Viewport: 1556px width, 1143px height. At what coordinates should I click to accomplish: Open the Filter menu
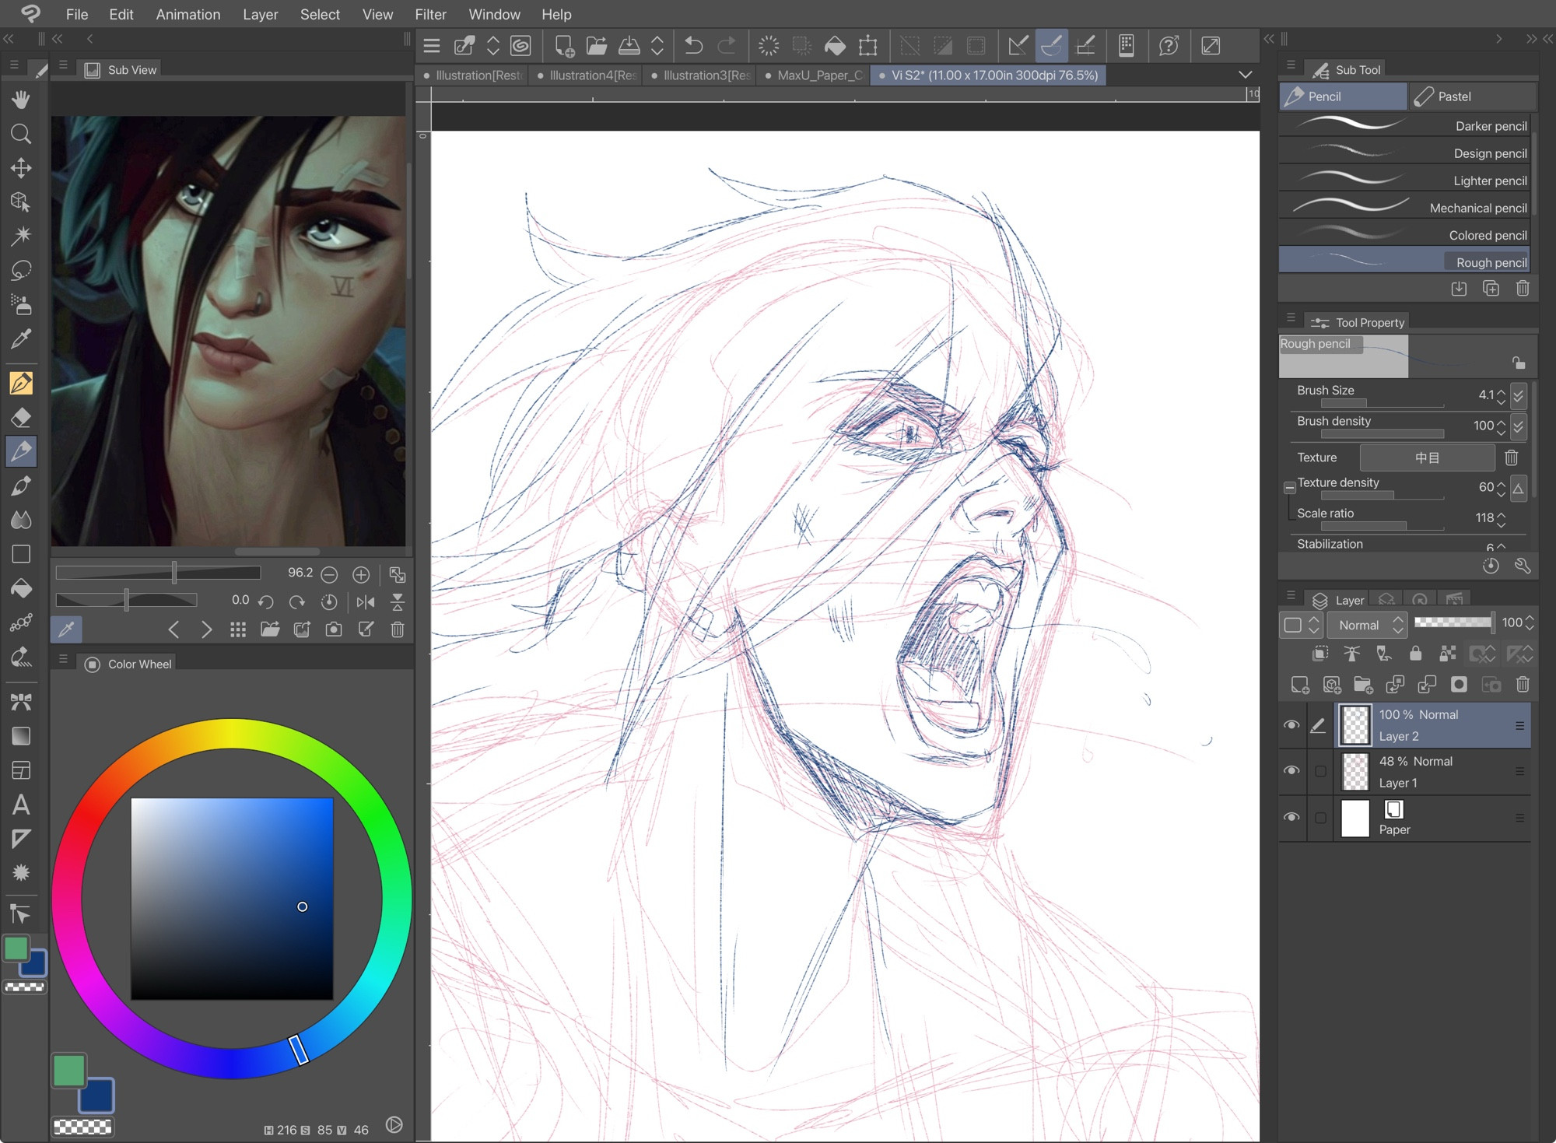pyautogui.click(x=430, y=14)
